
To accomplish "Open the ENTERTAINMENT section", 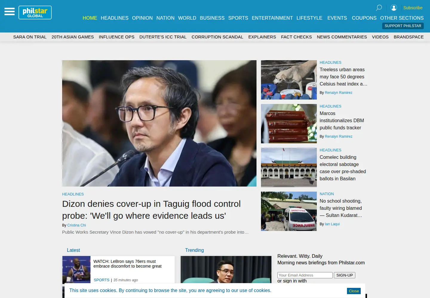I will 272,18.
